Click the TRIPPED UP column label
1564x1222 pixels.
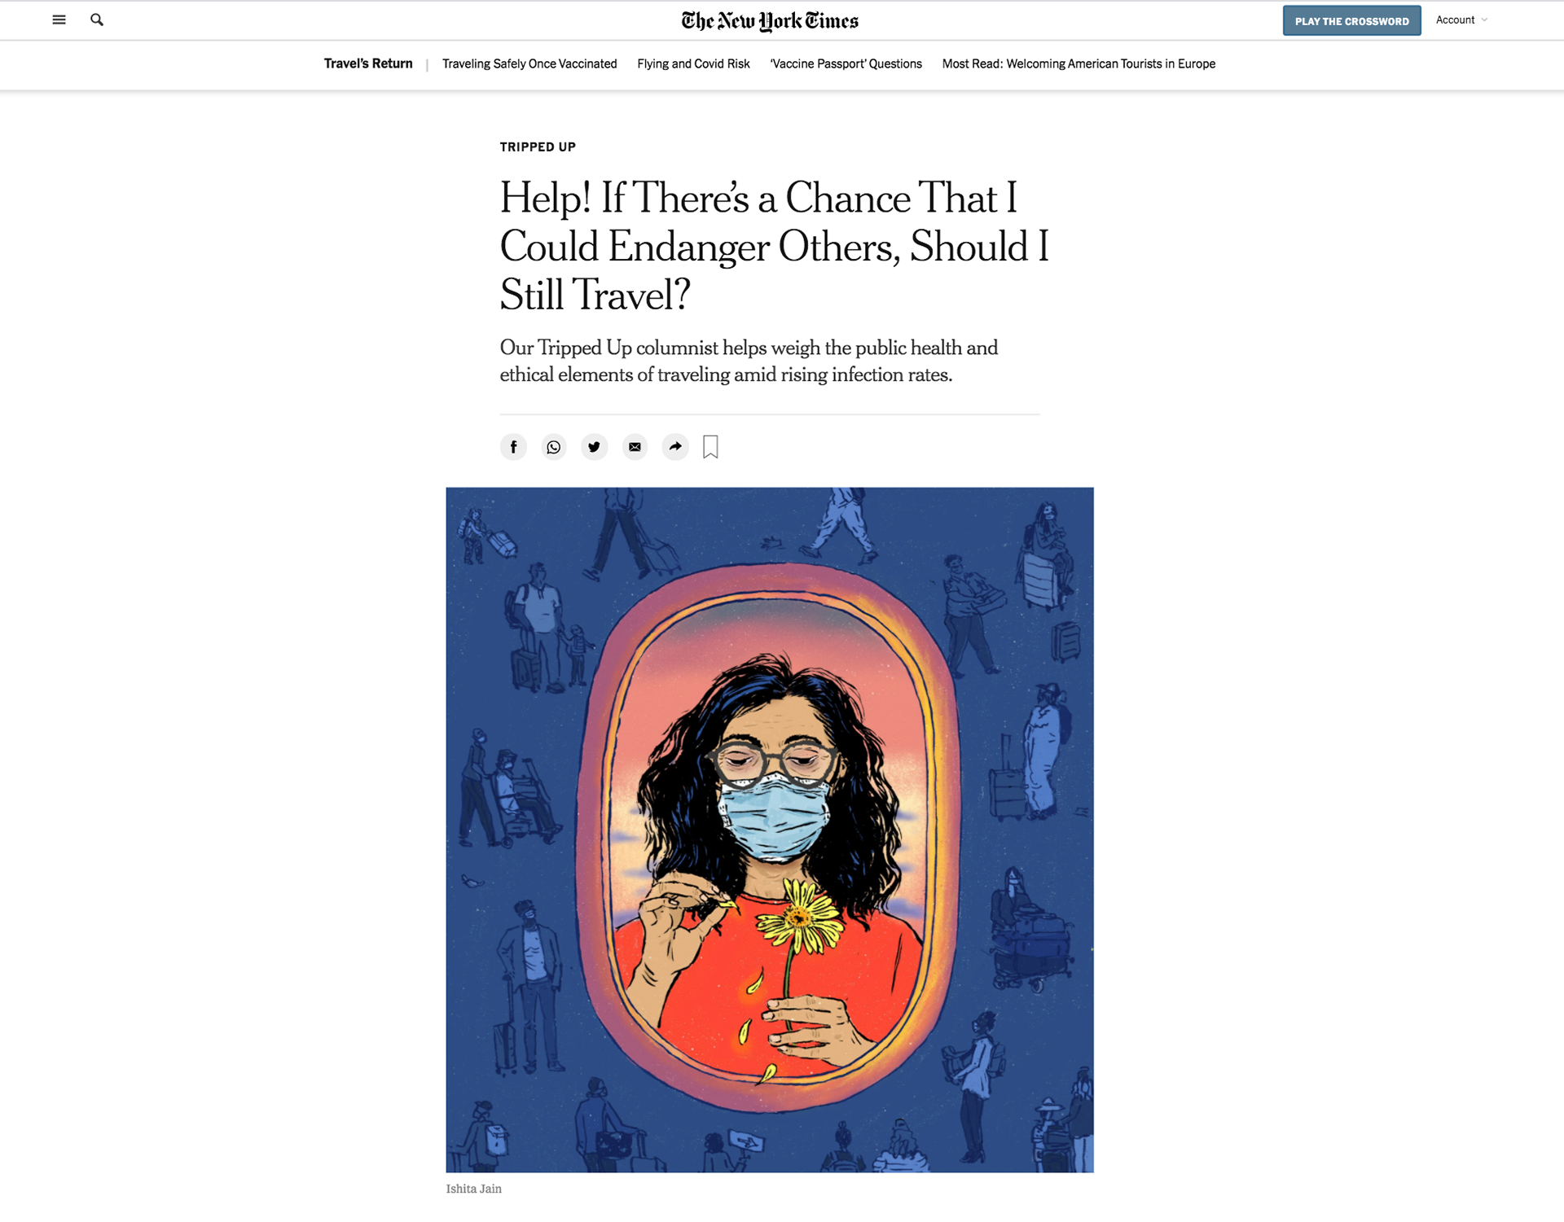538,147
